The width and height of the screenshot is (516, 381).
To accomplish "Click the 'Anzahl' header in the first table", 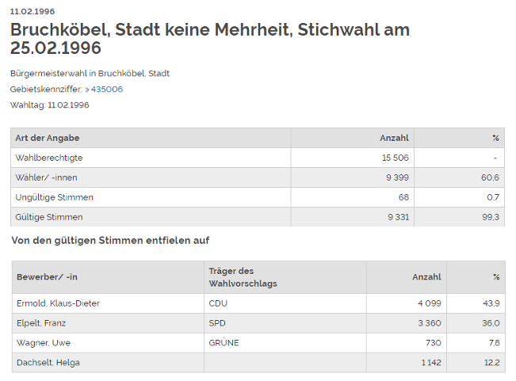I will [x=394, y=139].
